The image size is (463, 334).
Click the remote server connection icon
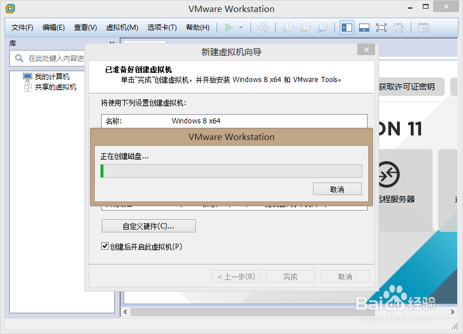coord(388,174)
